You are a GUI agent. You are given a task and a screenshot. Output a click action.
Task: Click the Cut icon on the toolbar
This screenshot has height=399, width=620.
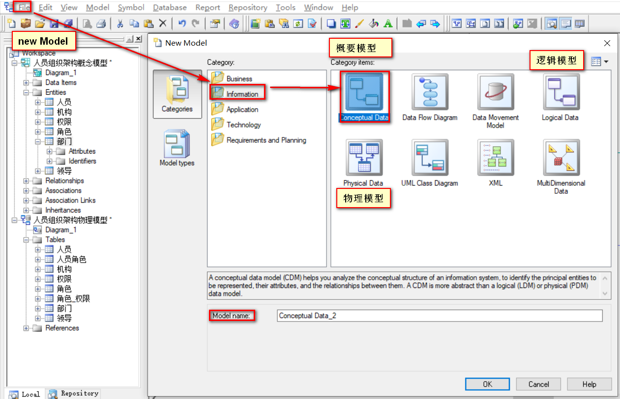(120, 23)
